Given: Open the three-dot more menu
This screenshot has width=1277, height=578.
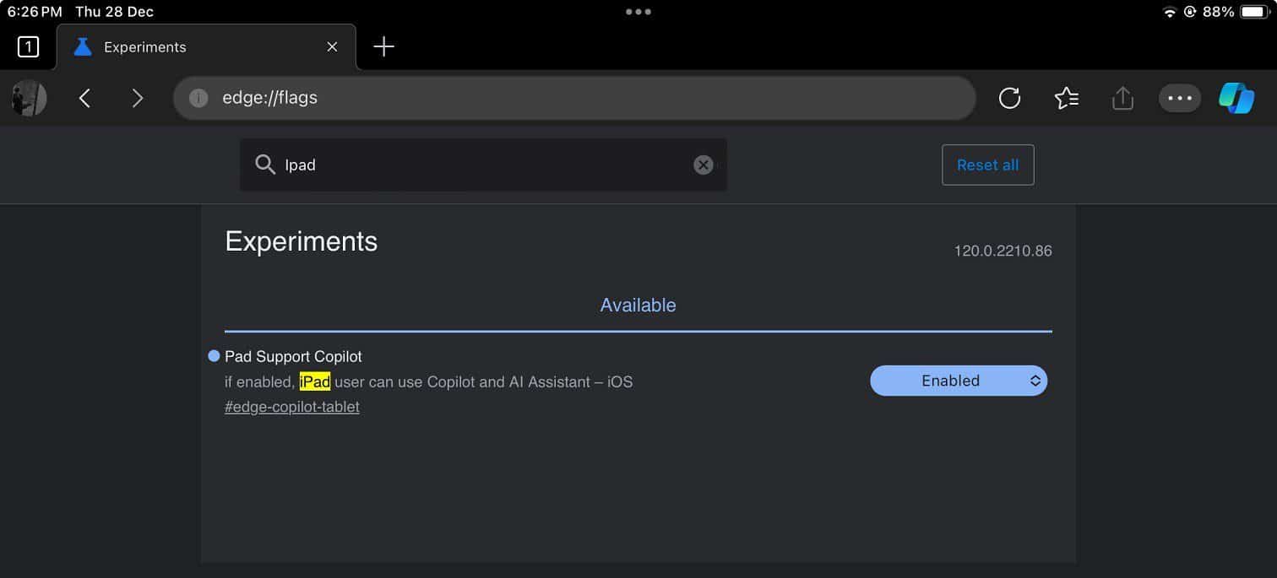Looking at the screenshot, I should pos(1179,99).
